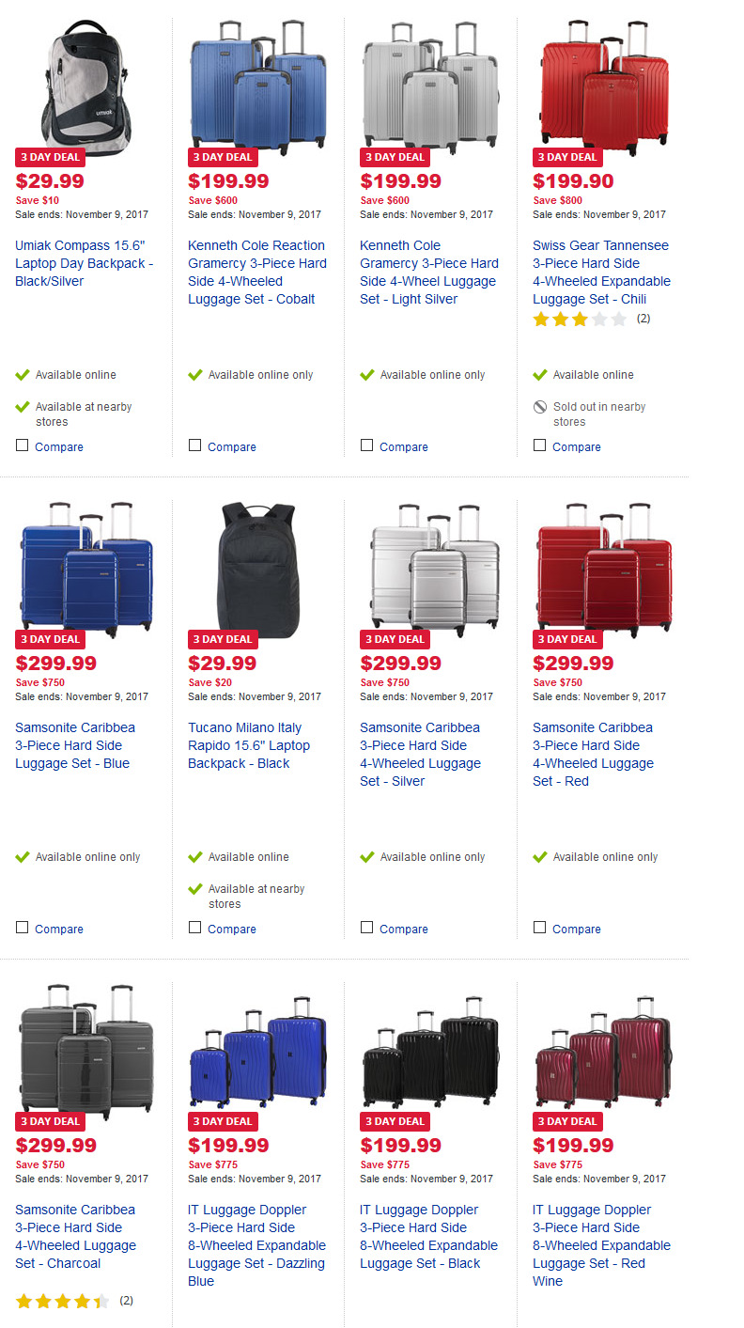
Task: Check Compare box for Umiak Compass backpack
Action: click(x=22, y=445)
